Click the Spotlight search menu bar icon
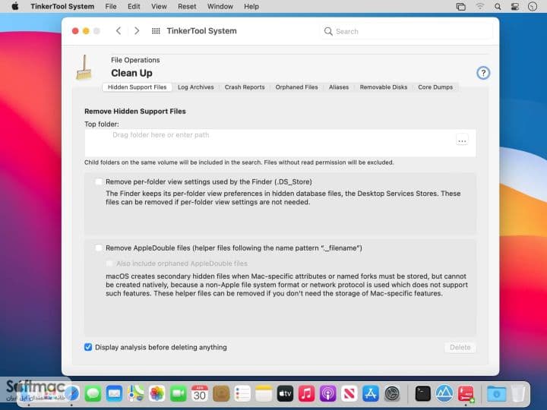The width and height of the screenshot is (547, 410). 498,7
